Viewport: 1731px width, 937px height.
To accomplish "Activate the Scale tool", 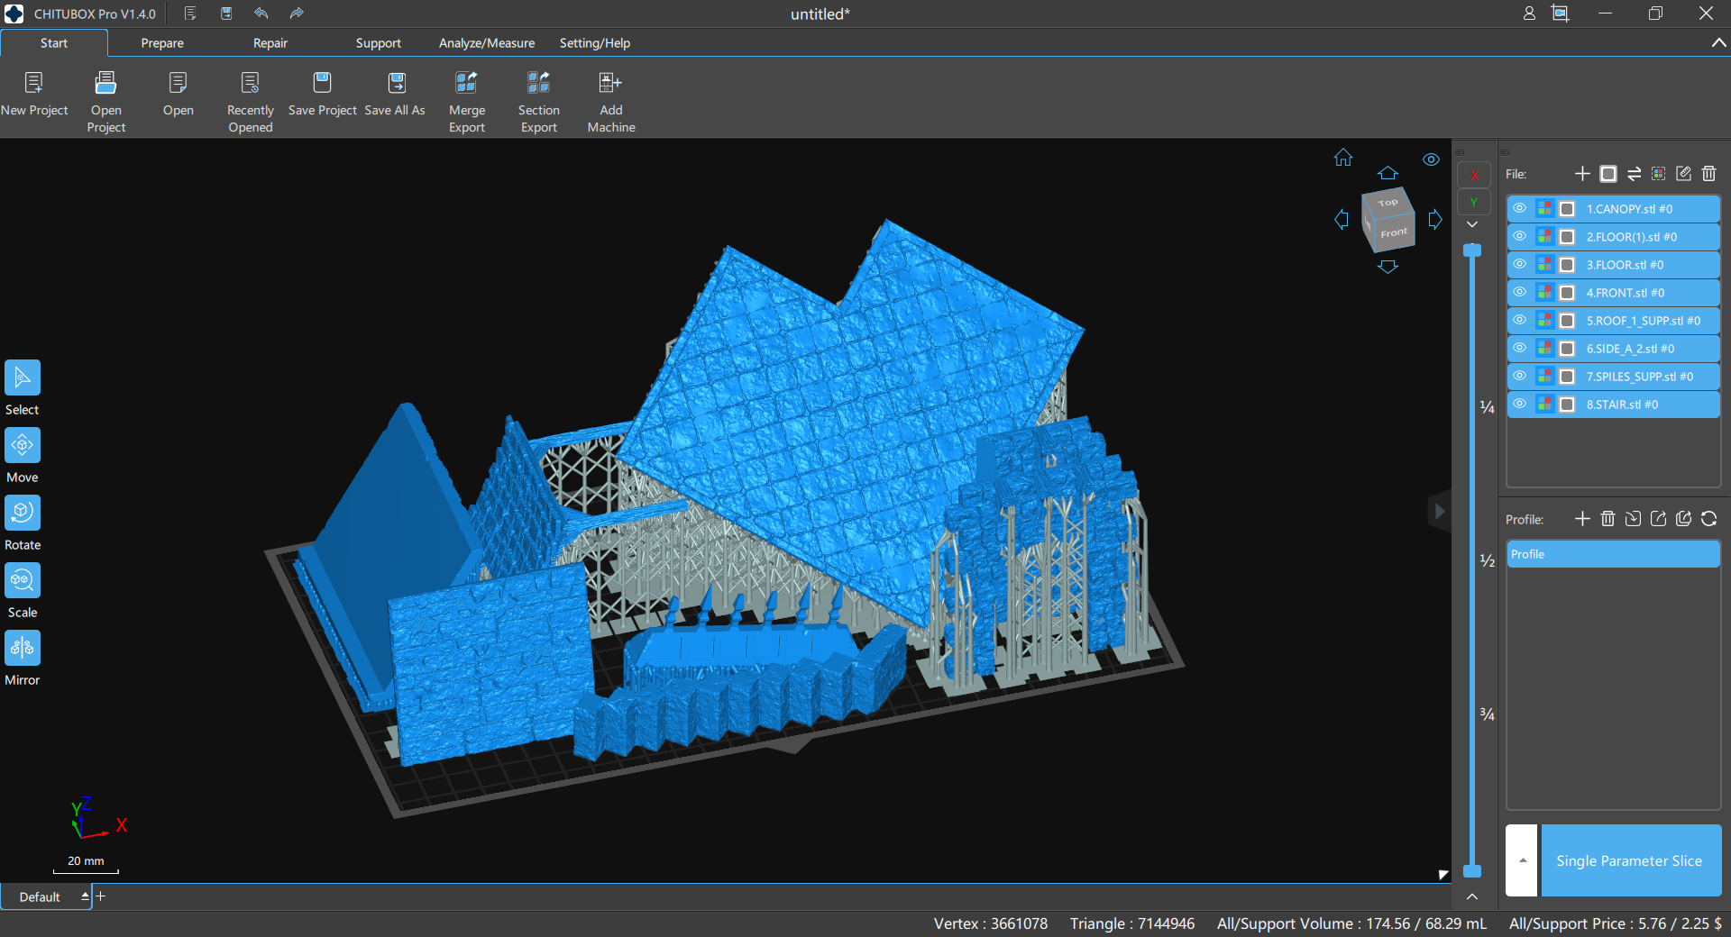I will 23,580.
